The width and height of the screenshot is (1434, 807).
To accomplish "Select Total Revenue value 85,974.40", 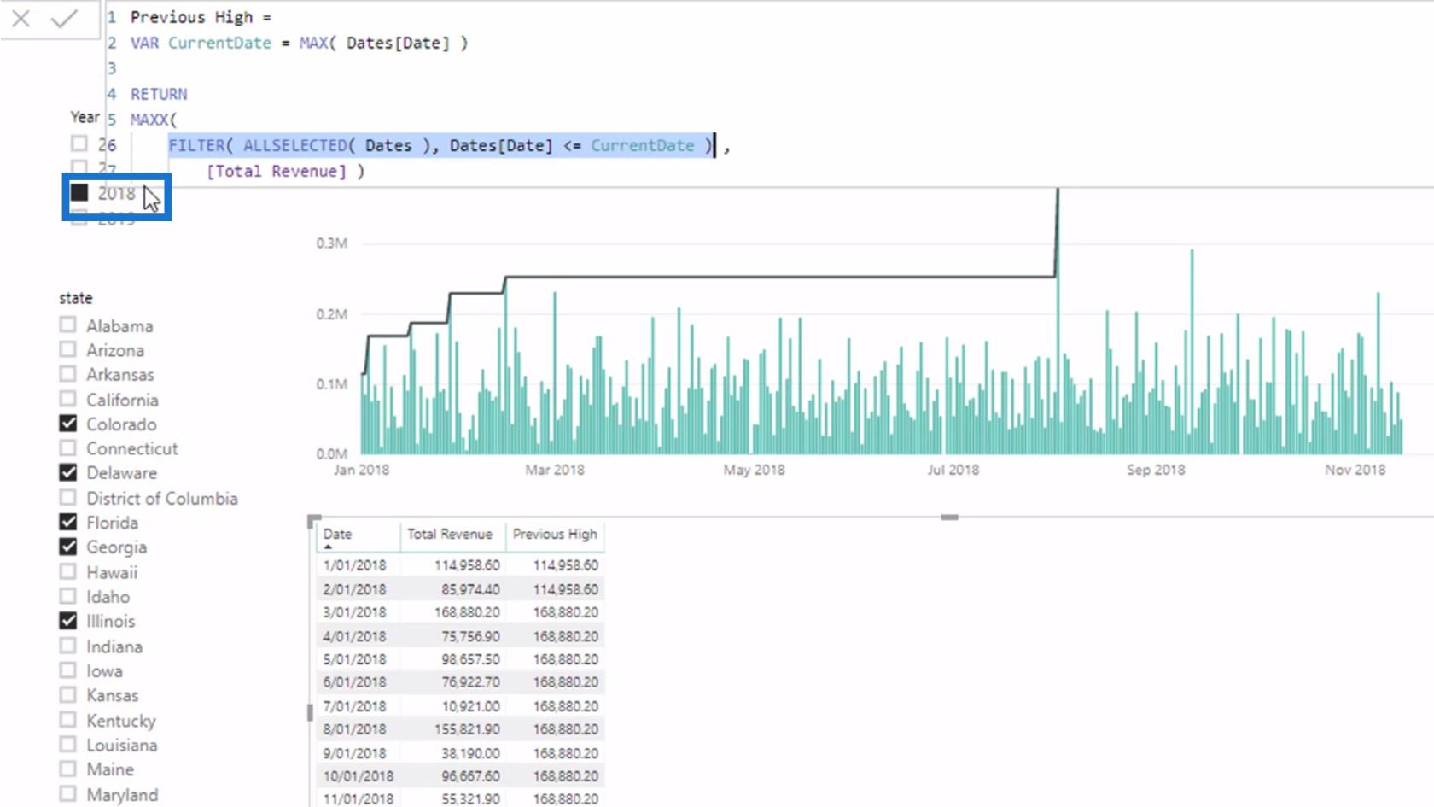I will (x=470, y=589).
